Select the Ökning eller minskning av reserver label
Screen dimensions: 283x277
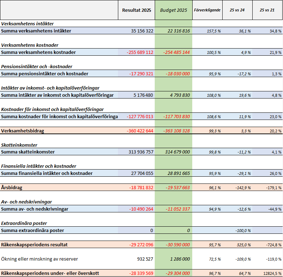point(40,259)
